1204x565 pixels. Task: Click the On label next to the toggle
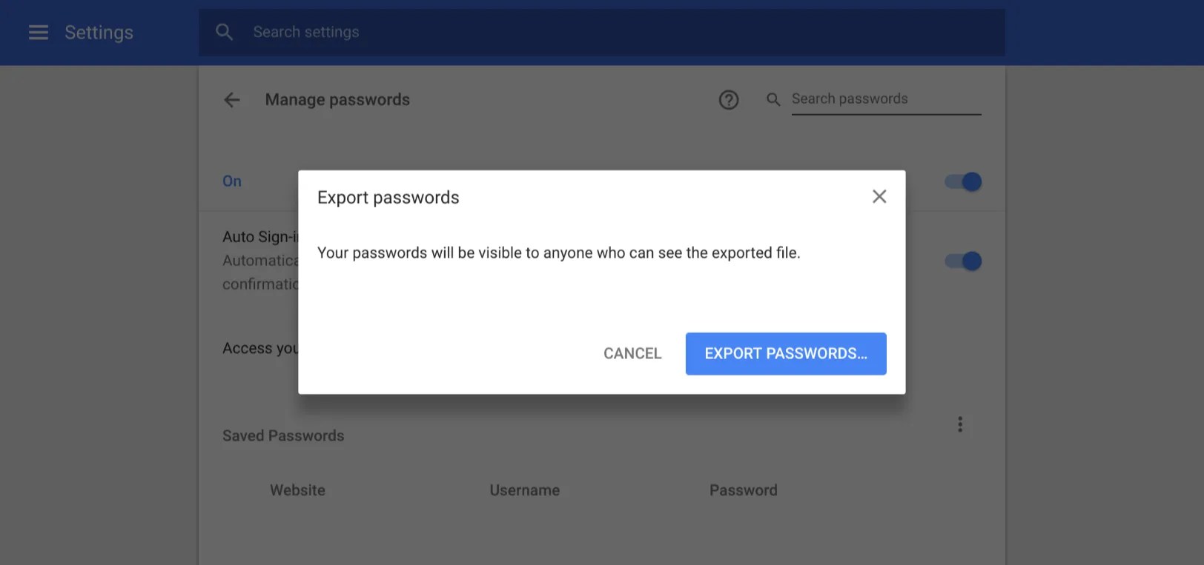tap(232, 181)
